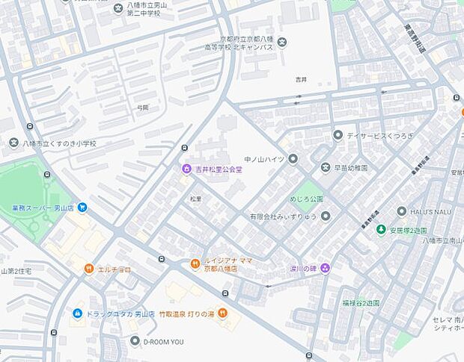Select the 安居塚2遊園 green park pin
Image resolution: width=464 pixels, height=362 pixels.
point(381,230)
